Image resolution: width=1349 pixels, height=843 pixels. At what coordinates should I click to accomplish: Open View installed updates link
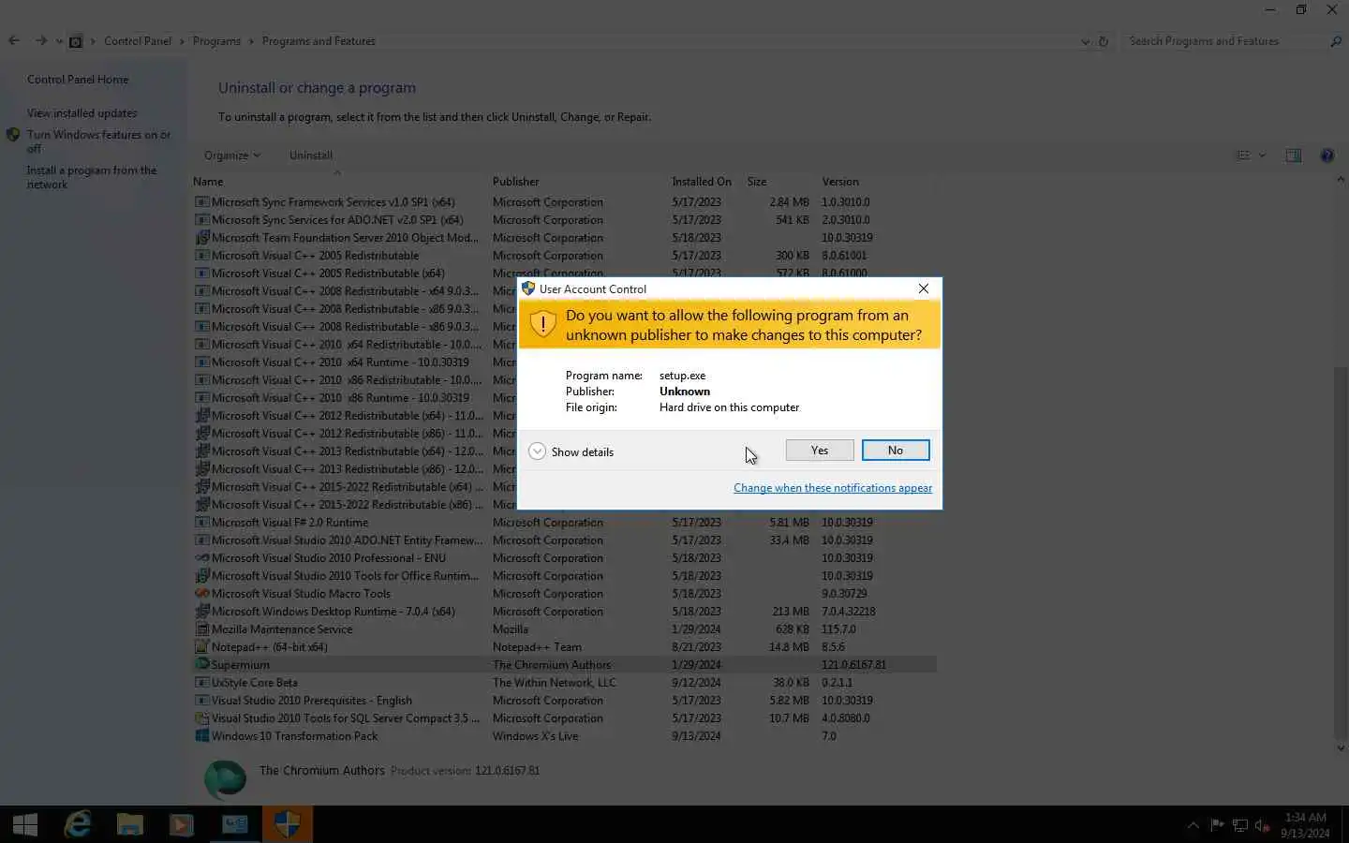click(x=82, y=113)
